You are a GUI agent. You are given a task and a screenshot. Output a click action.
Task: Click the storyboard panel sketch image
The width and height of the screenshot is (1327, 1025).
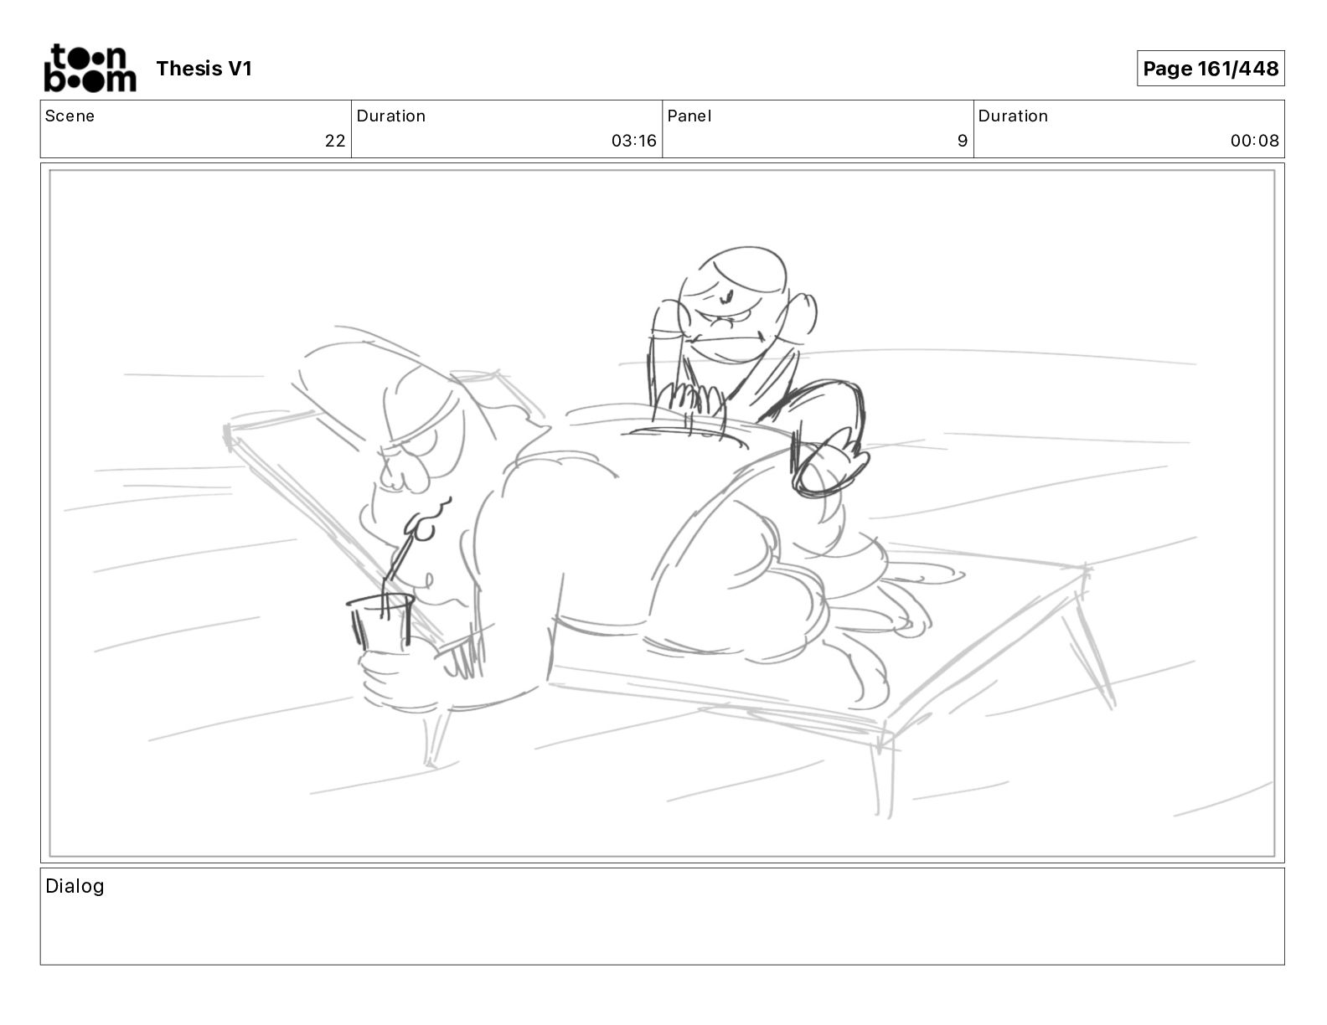[662, 513]
